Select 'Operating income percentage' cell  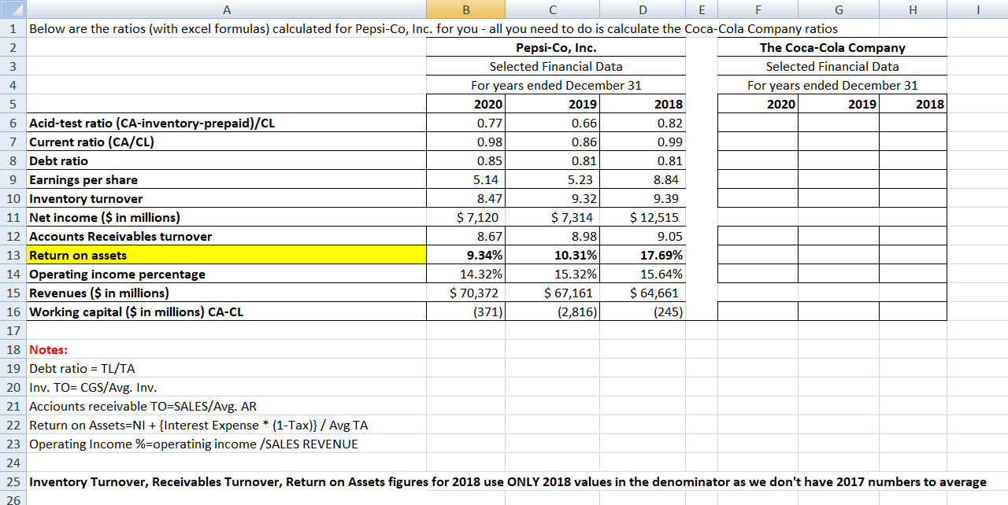[x=226, y=274]
